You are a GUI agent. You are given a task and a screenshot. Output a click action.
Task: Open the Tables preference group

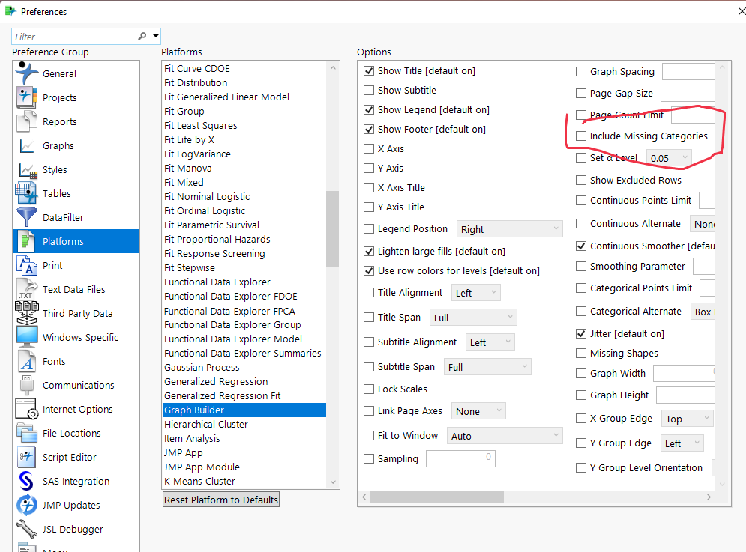point(55,193)
